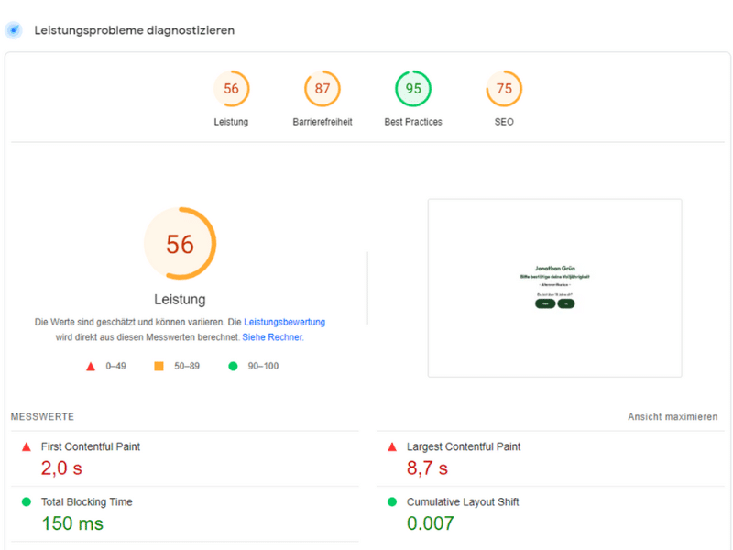733x550 pixels.
Task: Click the red 0–49 legend triangle
Action: [91, 367]
